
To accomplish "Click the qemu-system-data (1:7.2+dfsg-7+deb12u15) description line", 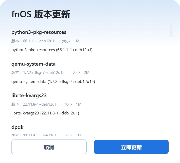I will tap(53, 82).
